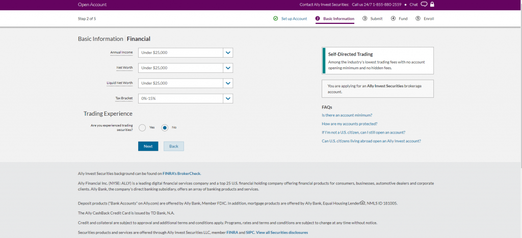
Task: Open the Tax Bracket dropdown
Action: [x=228, y=98]
